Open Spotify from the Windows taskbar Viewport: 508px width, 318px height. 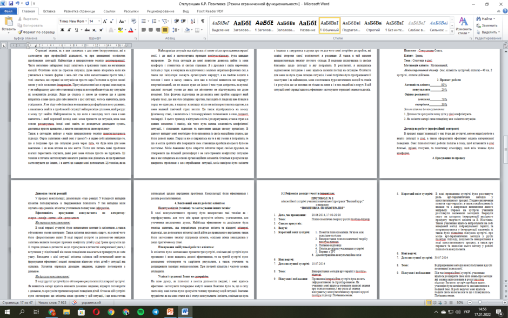tap(141, 312)
